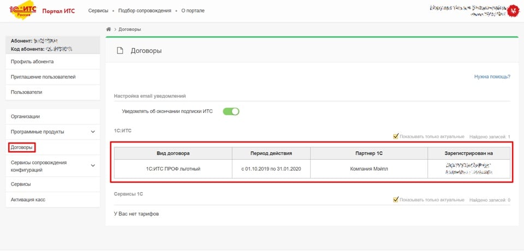Expand the Программные продукты submenu
524x251 pixels.
click(x=93, y=132)
